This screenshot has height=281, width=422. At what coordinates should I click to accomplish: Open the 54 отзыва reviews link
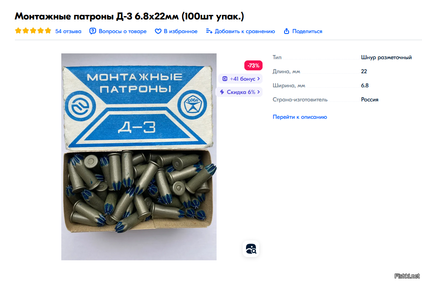pos(68,31)
